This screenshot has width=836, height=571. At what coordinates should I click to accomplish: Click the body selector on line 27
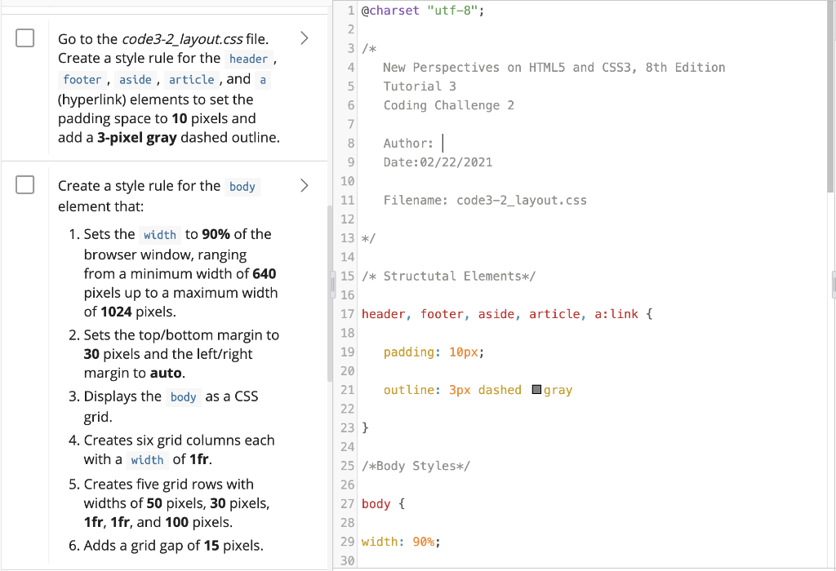[376, 502]
